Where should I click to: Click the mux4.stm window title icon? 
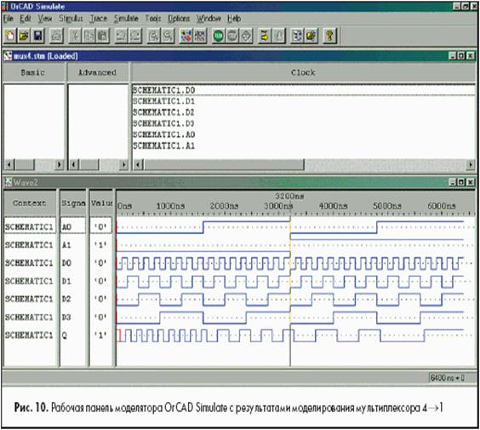pos(8,56)
